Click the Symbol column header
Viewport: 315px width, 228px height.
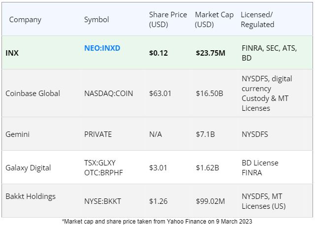96,20
